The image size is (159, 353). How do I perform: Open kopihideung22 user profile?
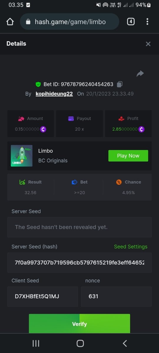click(x=54, y=94)
